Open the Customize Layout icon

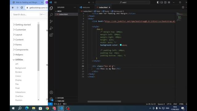click(169, 2)
